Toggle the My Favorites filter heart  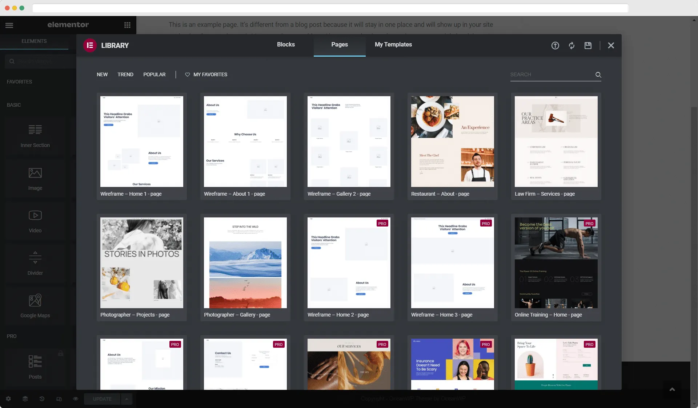[x=187, y=74]
